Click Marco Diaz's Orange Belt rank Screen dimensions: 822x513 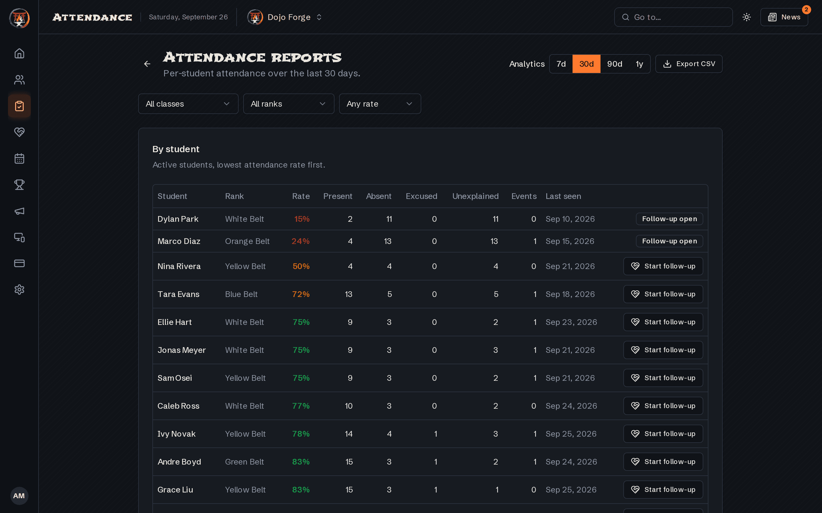pos(247,241)
